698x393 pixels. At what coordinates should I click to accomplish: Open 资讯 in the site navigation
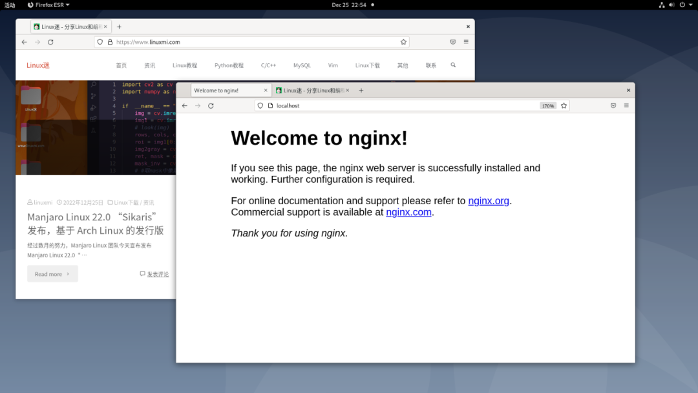(x=149, y=65)
